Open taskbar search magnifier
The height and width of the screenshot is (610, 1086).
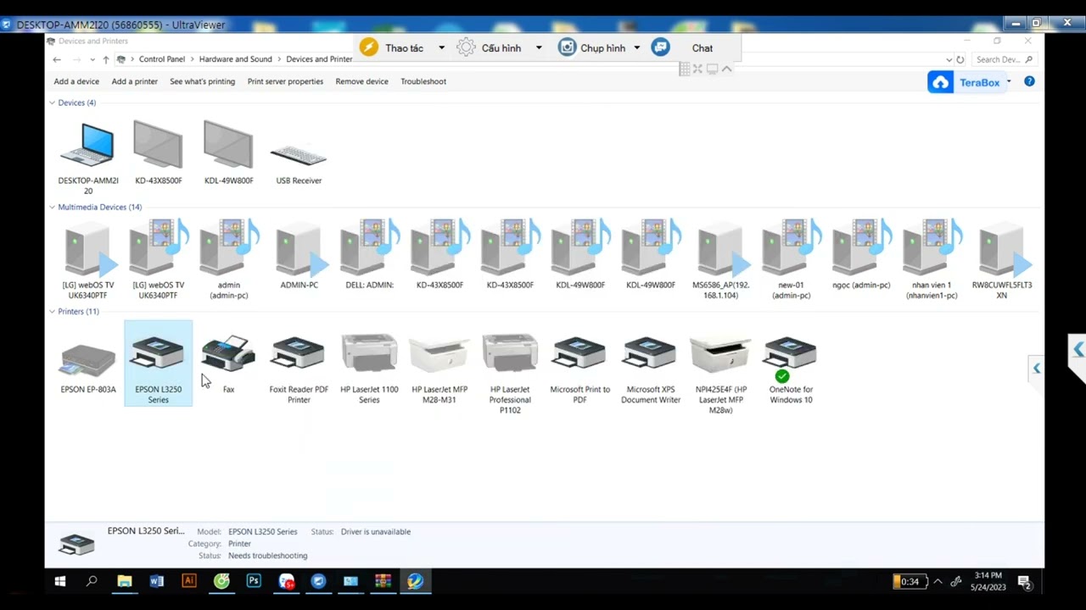coord(92,581)
